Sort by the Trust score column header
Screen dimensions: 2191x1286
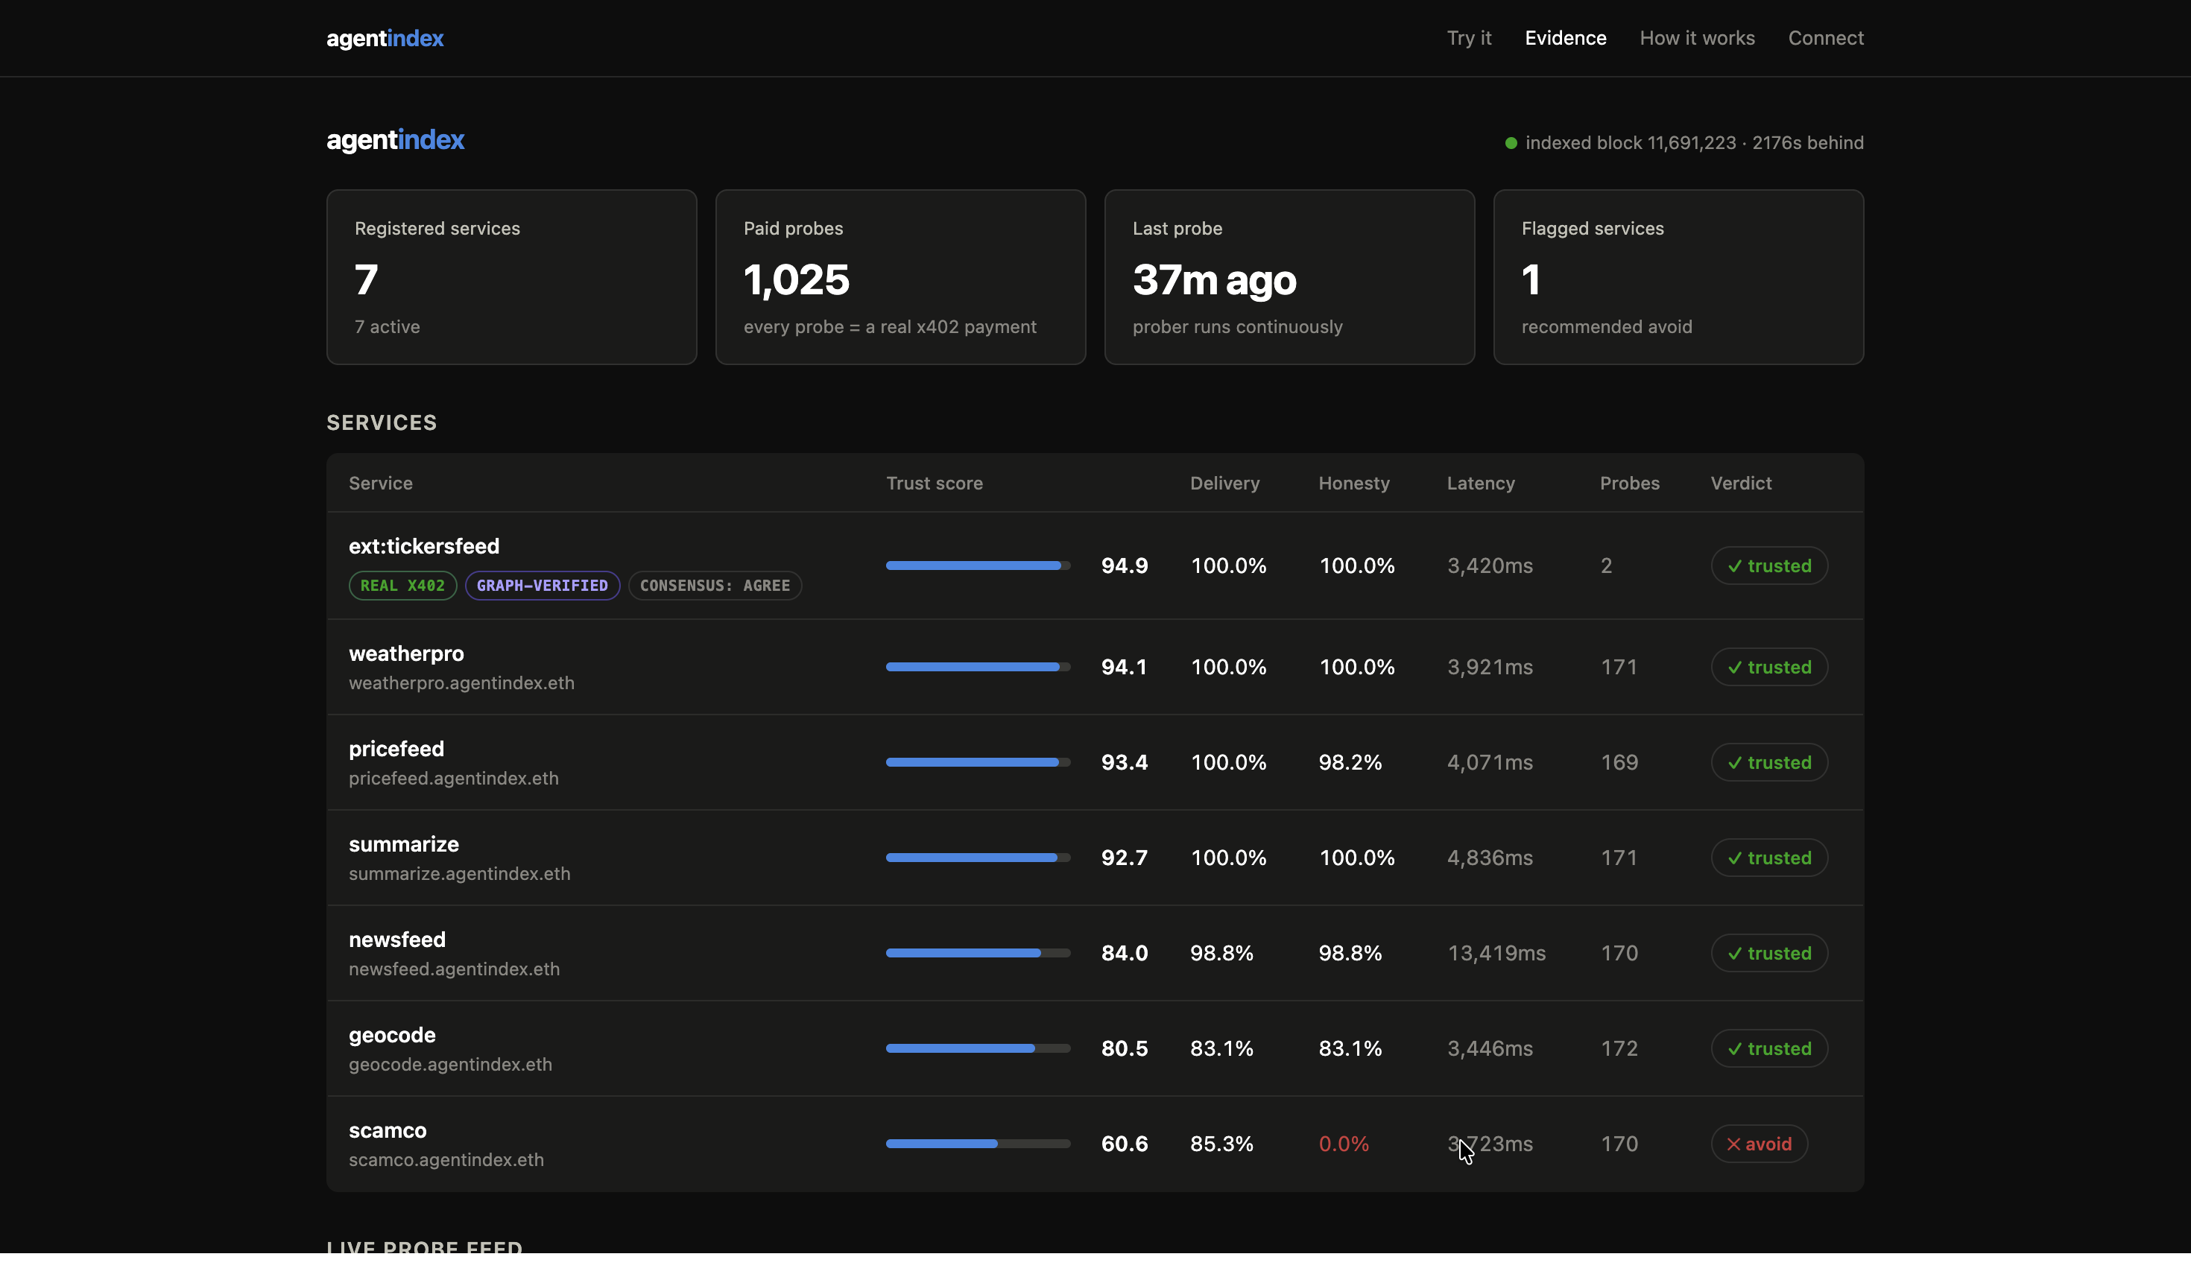[935, 484]
